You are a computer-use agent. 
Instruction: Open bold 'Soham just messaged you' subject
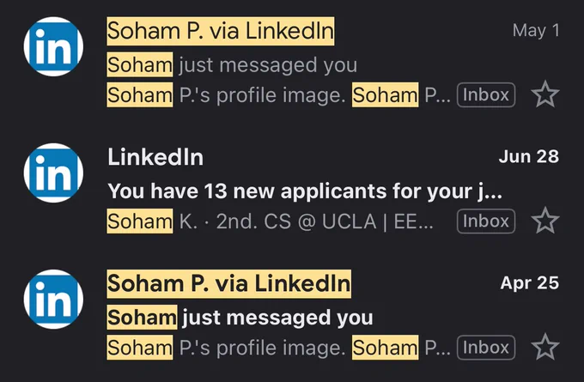pyautogui.click(x=240, y=318)
